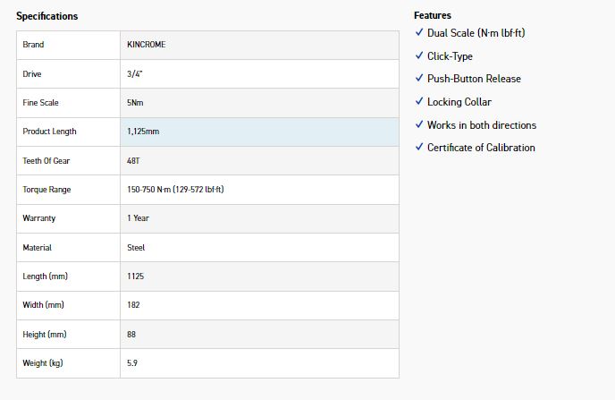Screen dimensions: 615x400
Task: Select the highlighted 1,125mm product length cell
Action: pos(144,132)
